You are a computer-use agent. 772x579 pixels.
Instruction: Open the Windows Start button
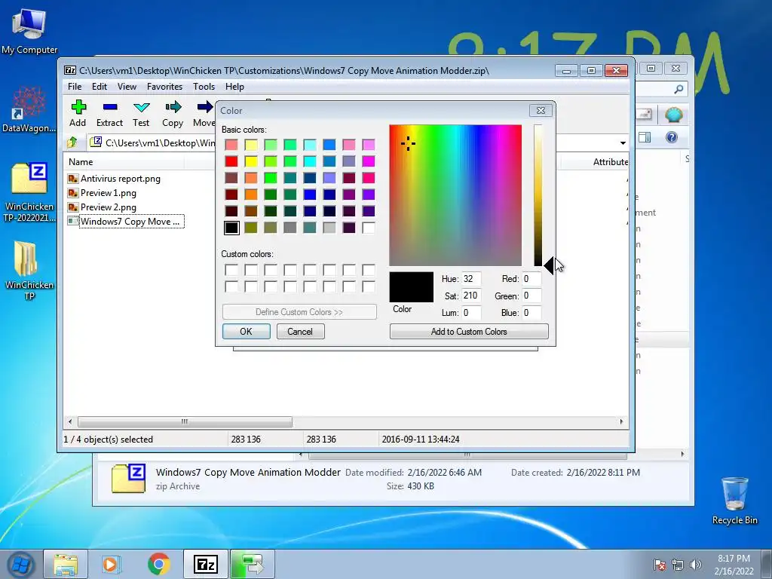point(21,564)
